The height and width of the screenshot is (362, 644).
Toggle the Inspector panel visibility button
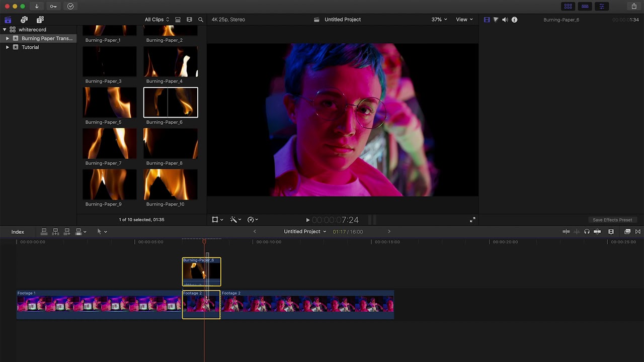(x=602, y=7)
